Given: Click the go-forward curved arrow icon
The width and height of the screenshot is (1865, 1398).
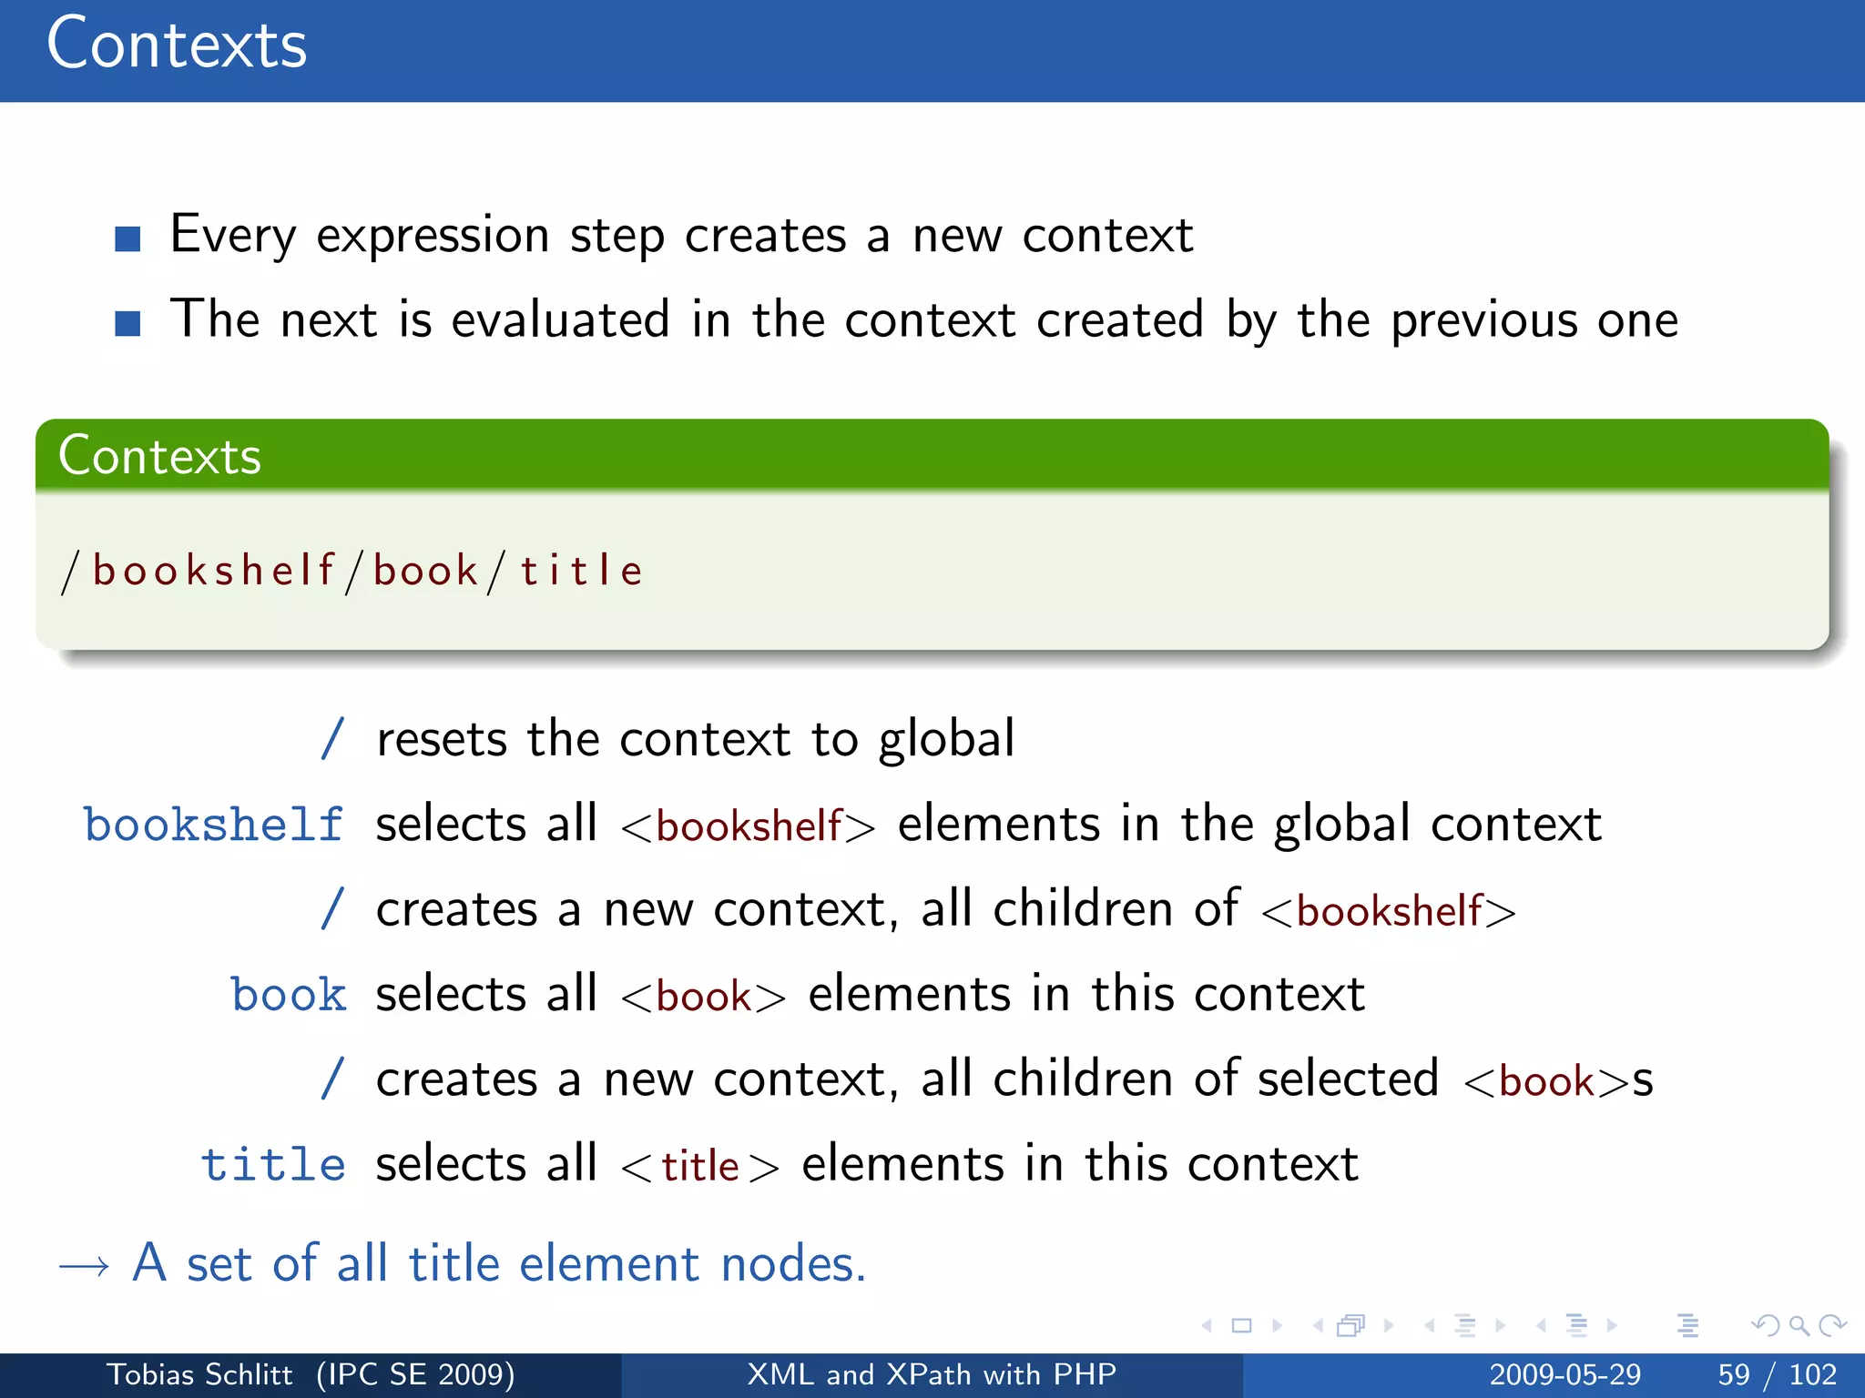Looking at the screenshot, I should pyautogui.click(x=1832, y=1326).
